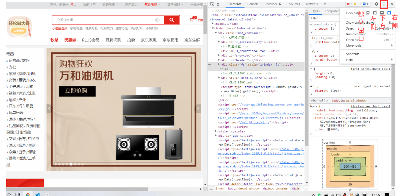Open the PLUS会员 link

[91, 40]
